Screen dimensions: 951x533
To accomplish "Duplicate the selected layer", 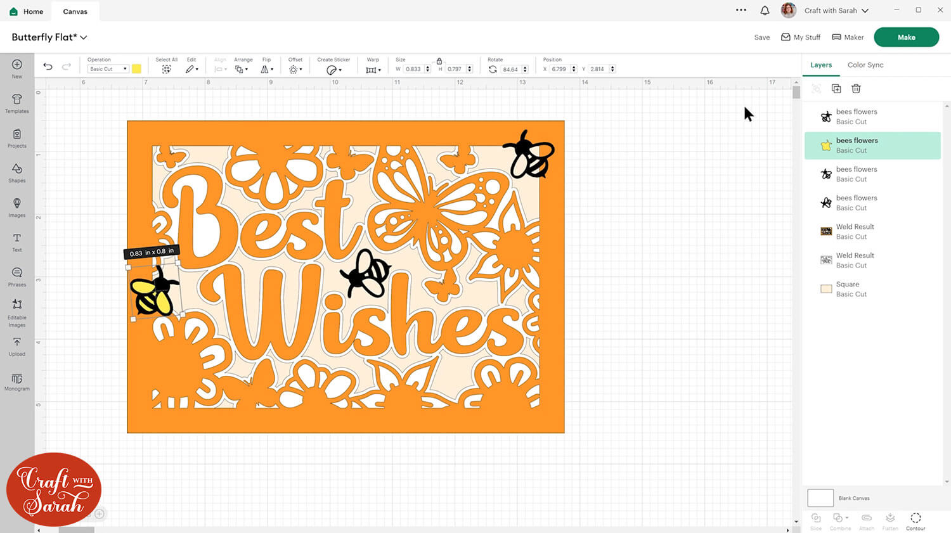I will point(836,89).
